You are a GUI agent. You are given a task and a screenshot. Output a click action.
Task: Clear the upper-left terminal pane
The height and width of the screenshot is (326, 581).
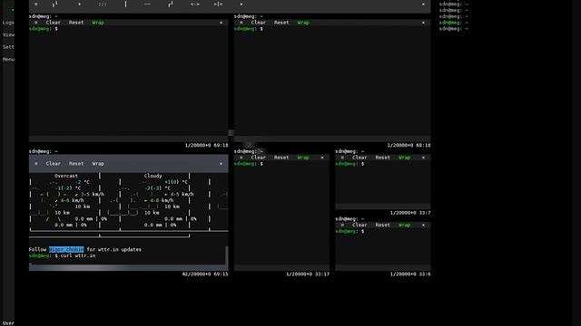(53, 23)
